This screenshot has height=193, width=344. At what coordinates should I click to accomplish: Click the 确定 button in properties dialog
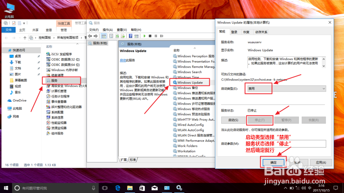tap(273, 162)
